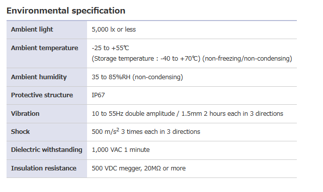Click the non-condensing humidity note

tap(158, 77)
